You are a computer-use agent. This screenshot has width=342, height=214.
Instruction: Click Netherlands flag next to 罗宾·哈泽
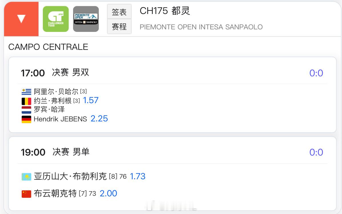coord(26,110)
